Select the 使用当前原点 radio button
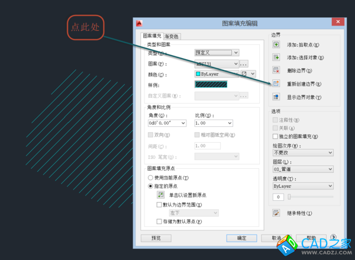355x260 pixels. coord(150,178)
